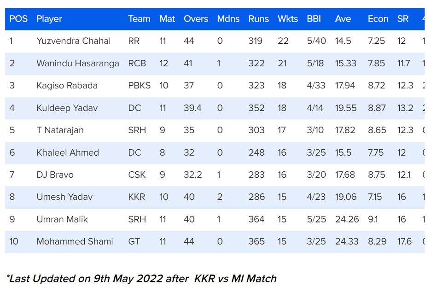Image resolution: width=431 pixels, height=292 pixels.
Task: Click the PBKS team cell
Action: pos(139,86)
